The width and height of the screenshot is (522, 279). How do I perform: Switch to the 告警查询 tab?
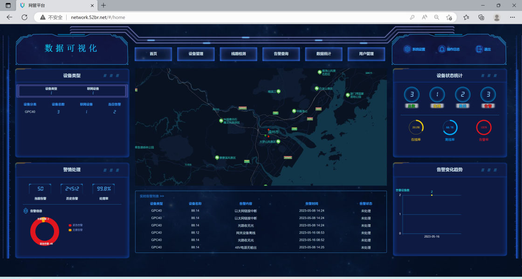tap(281, 54)
